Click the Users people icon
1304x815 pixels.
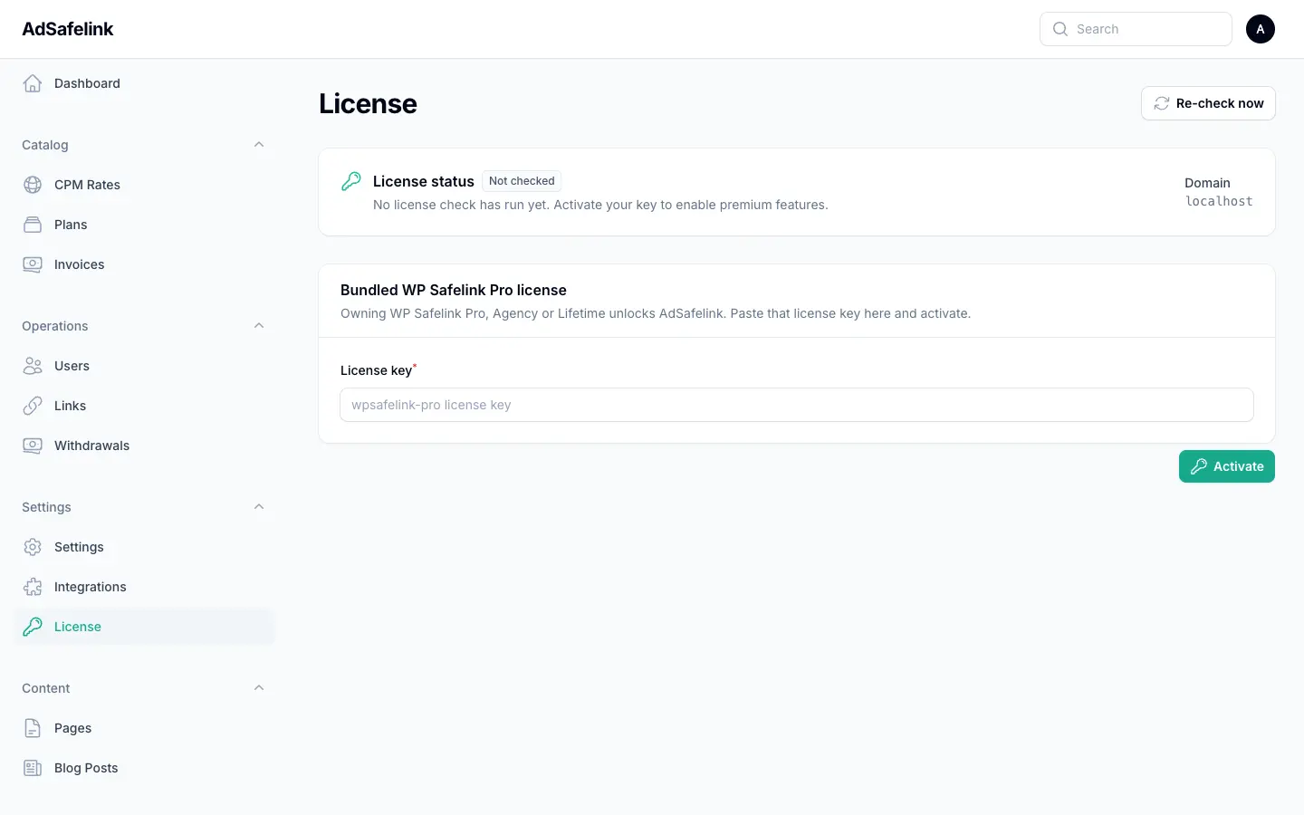tap(33, 366)
